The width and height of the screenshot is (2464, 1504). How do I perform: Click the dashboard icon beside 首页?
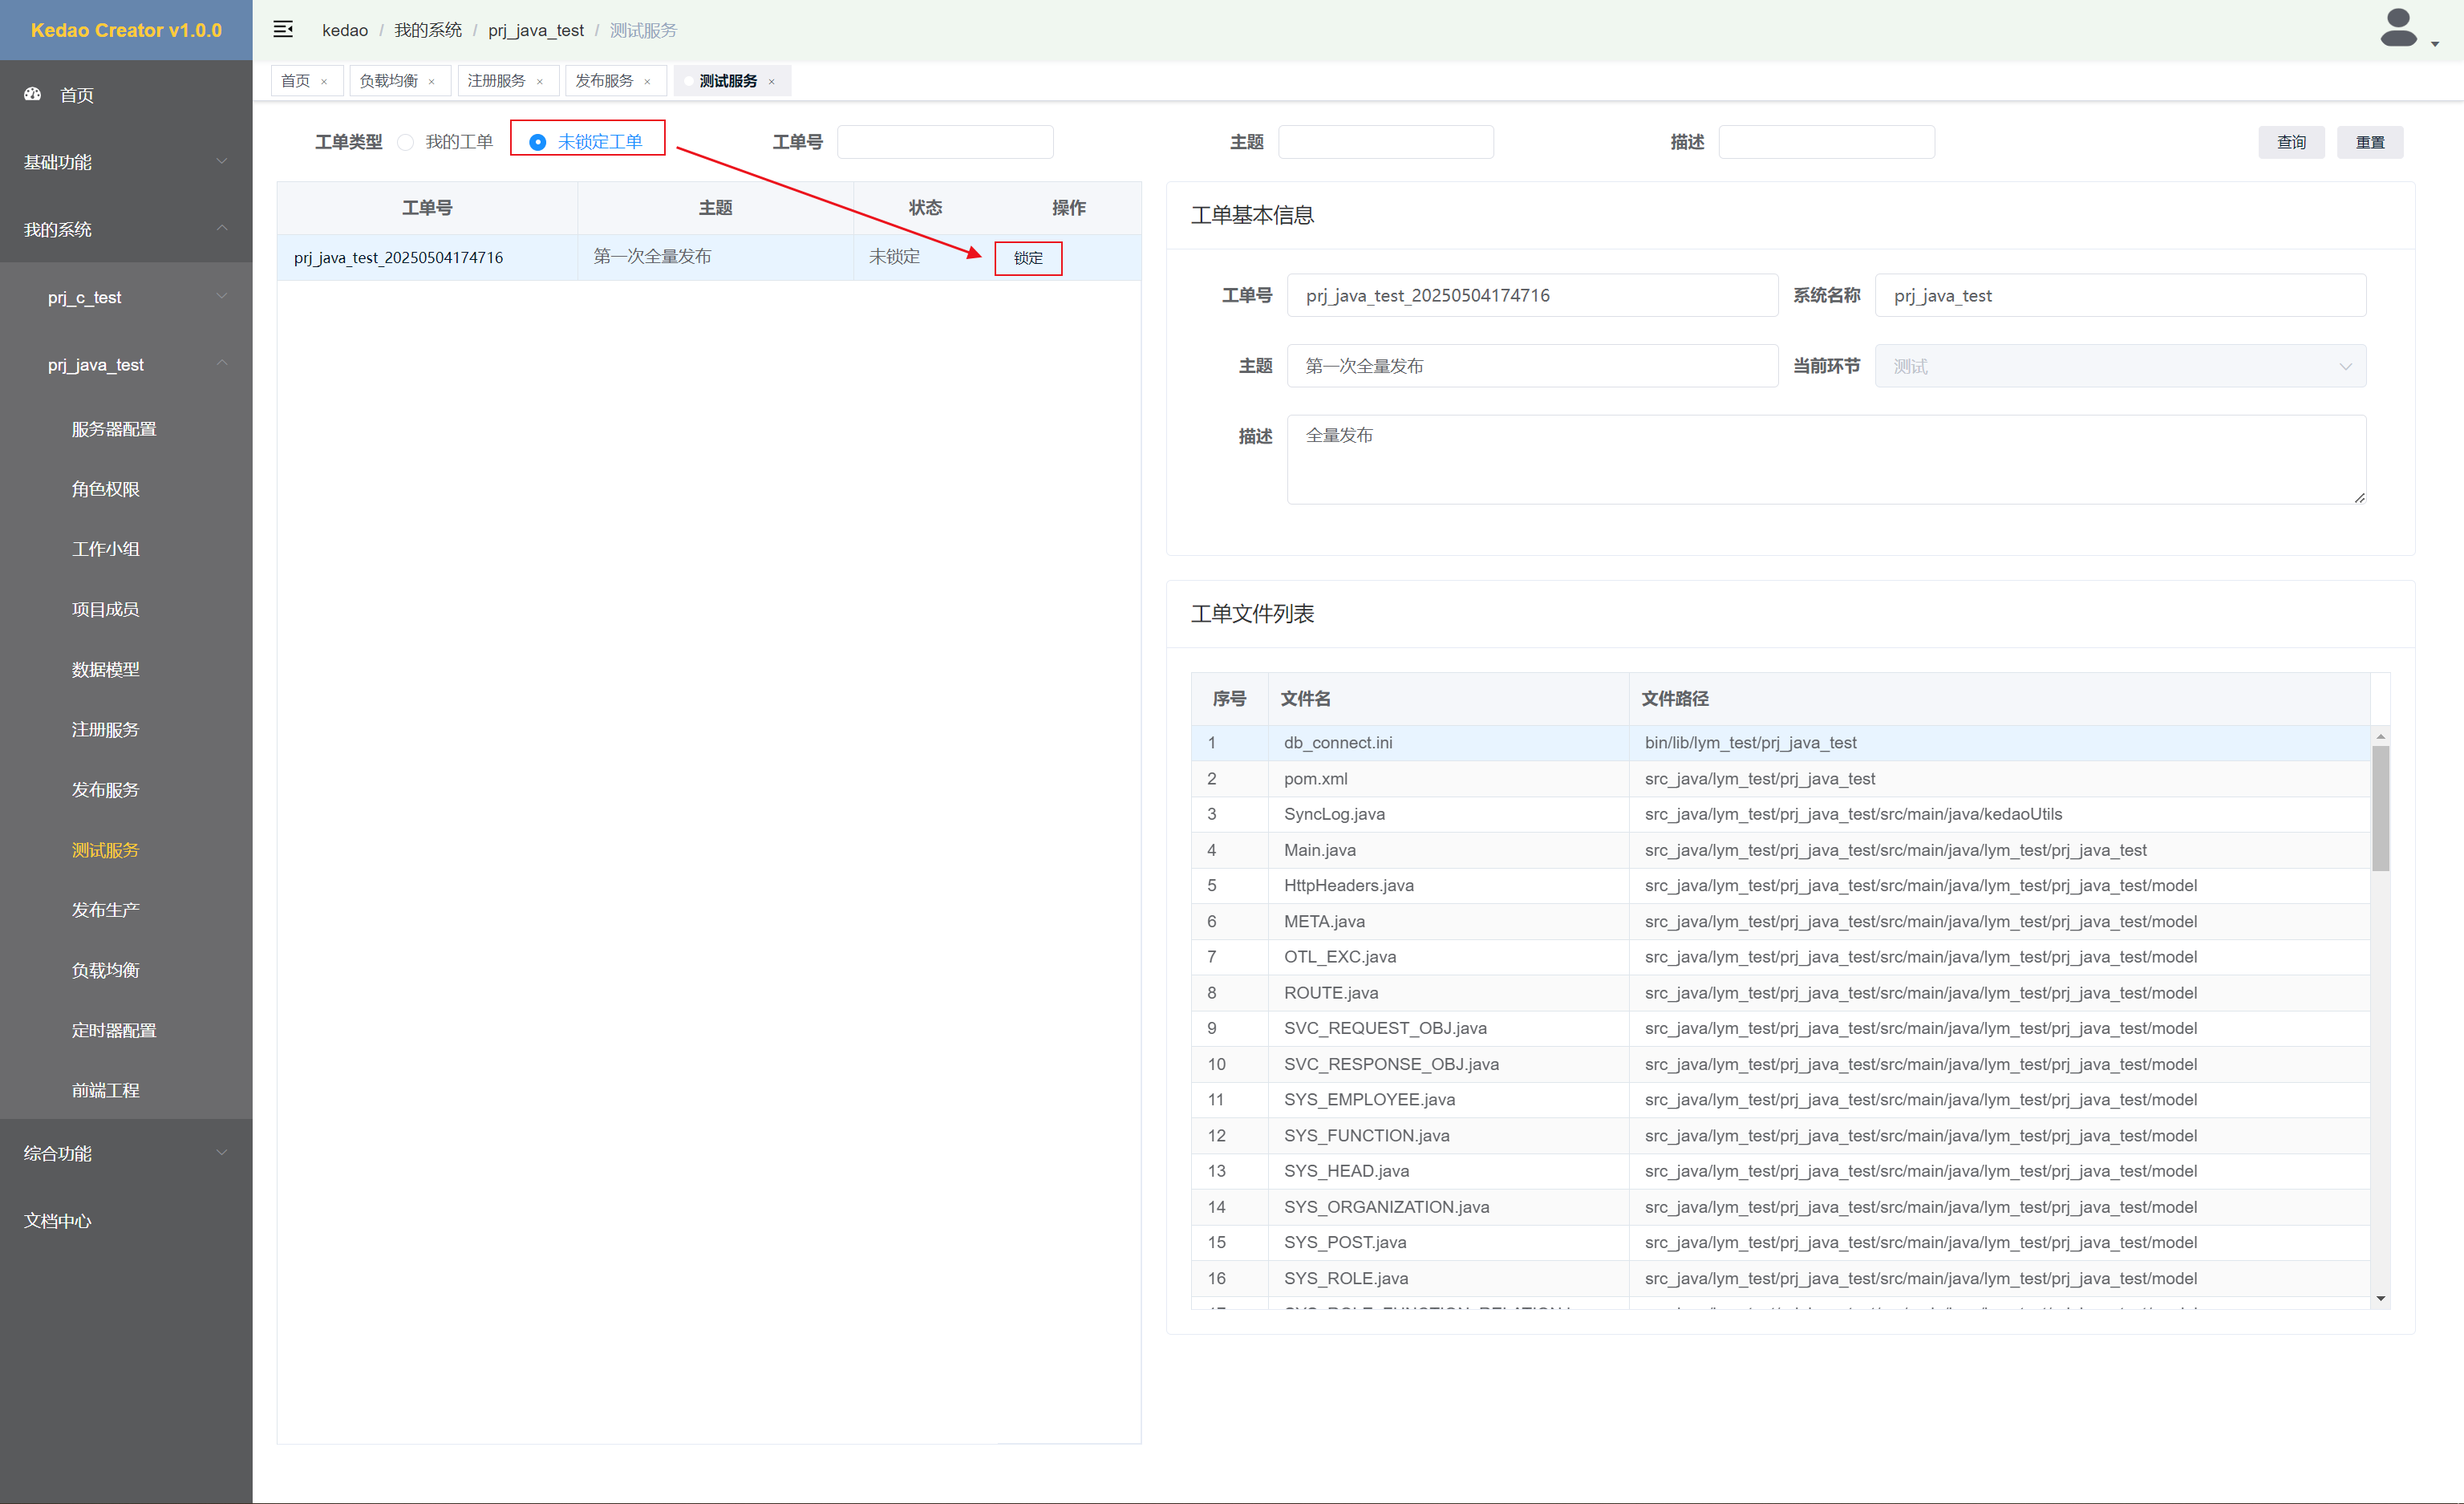point(33,94)
